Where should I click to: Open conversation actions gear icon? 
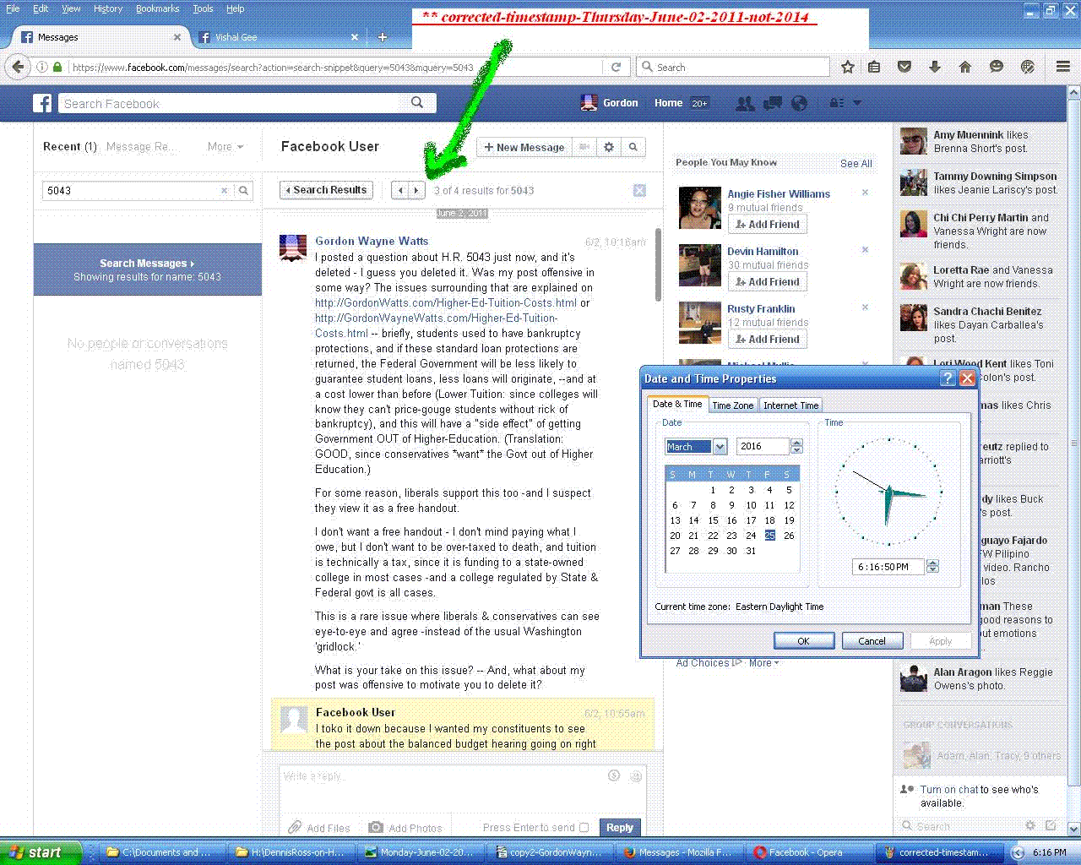pyautogui.click(x=609, y=147)
